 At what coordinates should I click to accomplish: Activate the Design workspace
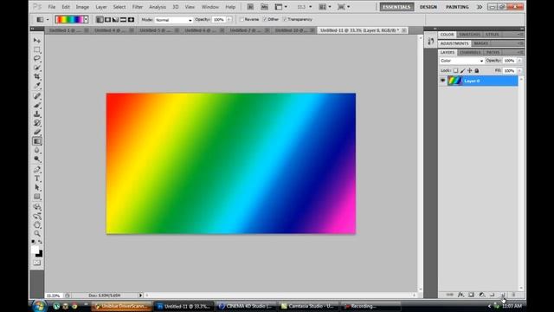tap(428, 7)
